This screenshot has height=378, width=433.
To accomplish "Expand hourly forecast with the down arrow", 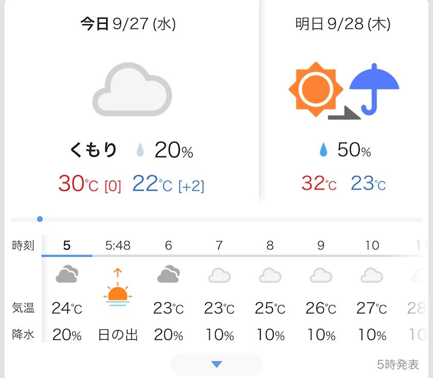I will 216,365.
